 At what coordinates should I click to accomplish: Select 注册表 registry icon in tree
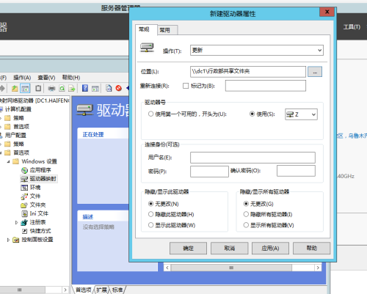(24, 222)
